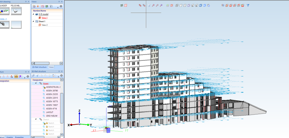Toggle the highlighted orange structure button

pyautogui.click(x=16, y=76)
